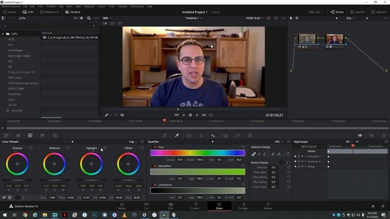Toggle the Saturation qualifier on/off
This screenshot has width=390, height=219.
pos(155,166)
